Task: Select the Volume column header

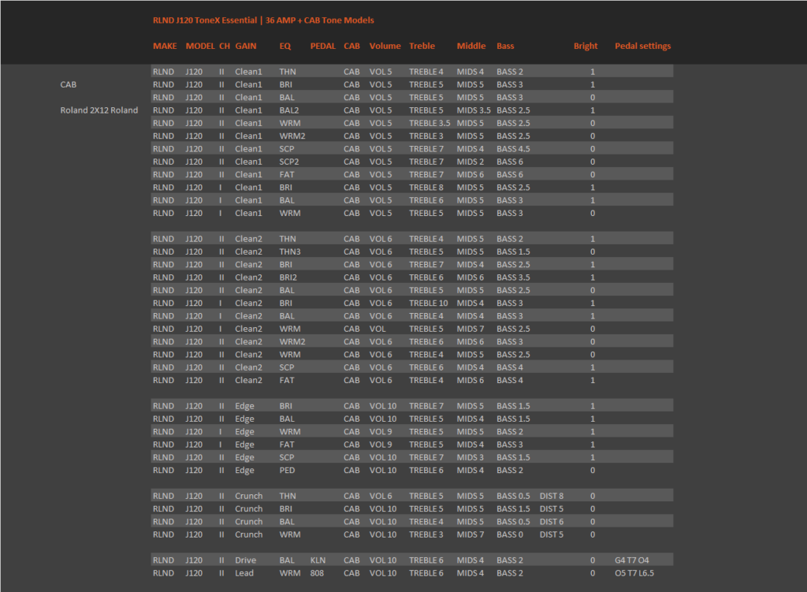Action: 385,47
